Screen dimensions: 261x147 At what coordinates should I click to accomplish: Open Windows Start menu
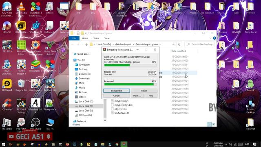tap(3, 144)
